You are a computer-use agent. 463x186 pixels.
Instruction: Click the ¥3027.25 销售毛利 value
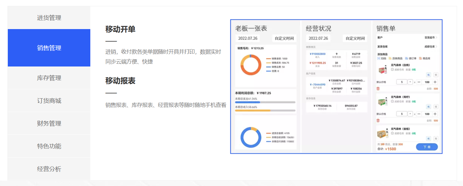pos(356,63)
